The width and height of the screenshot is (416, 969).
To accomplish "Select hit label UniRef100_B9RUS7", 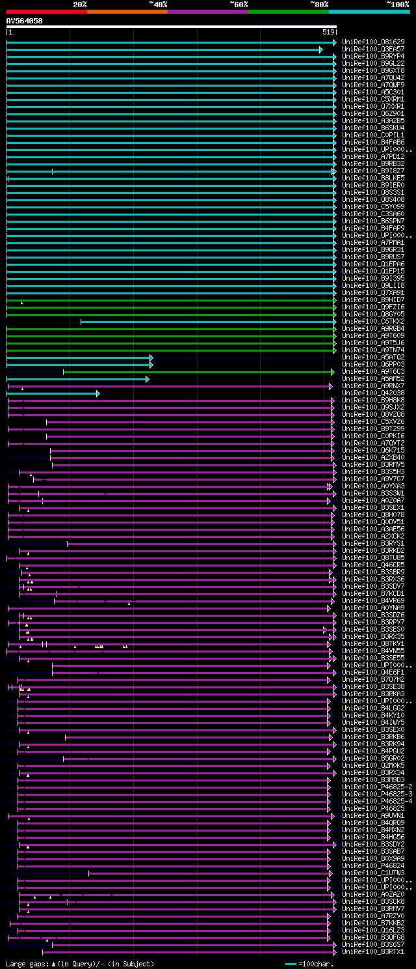I will [373, 257].
